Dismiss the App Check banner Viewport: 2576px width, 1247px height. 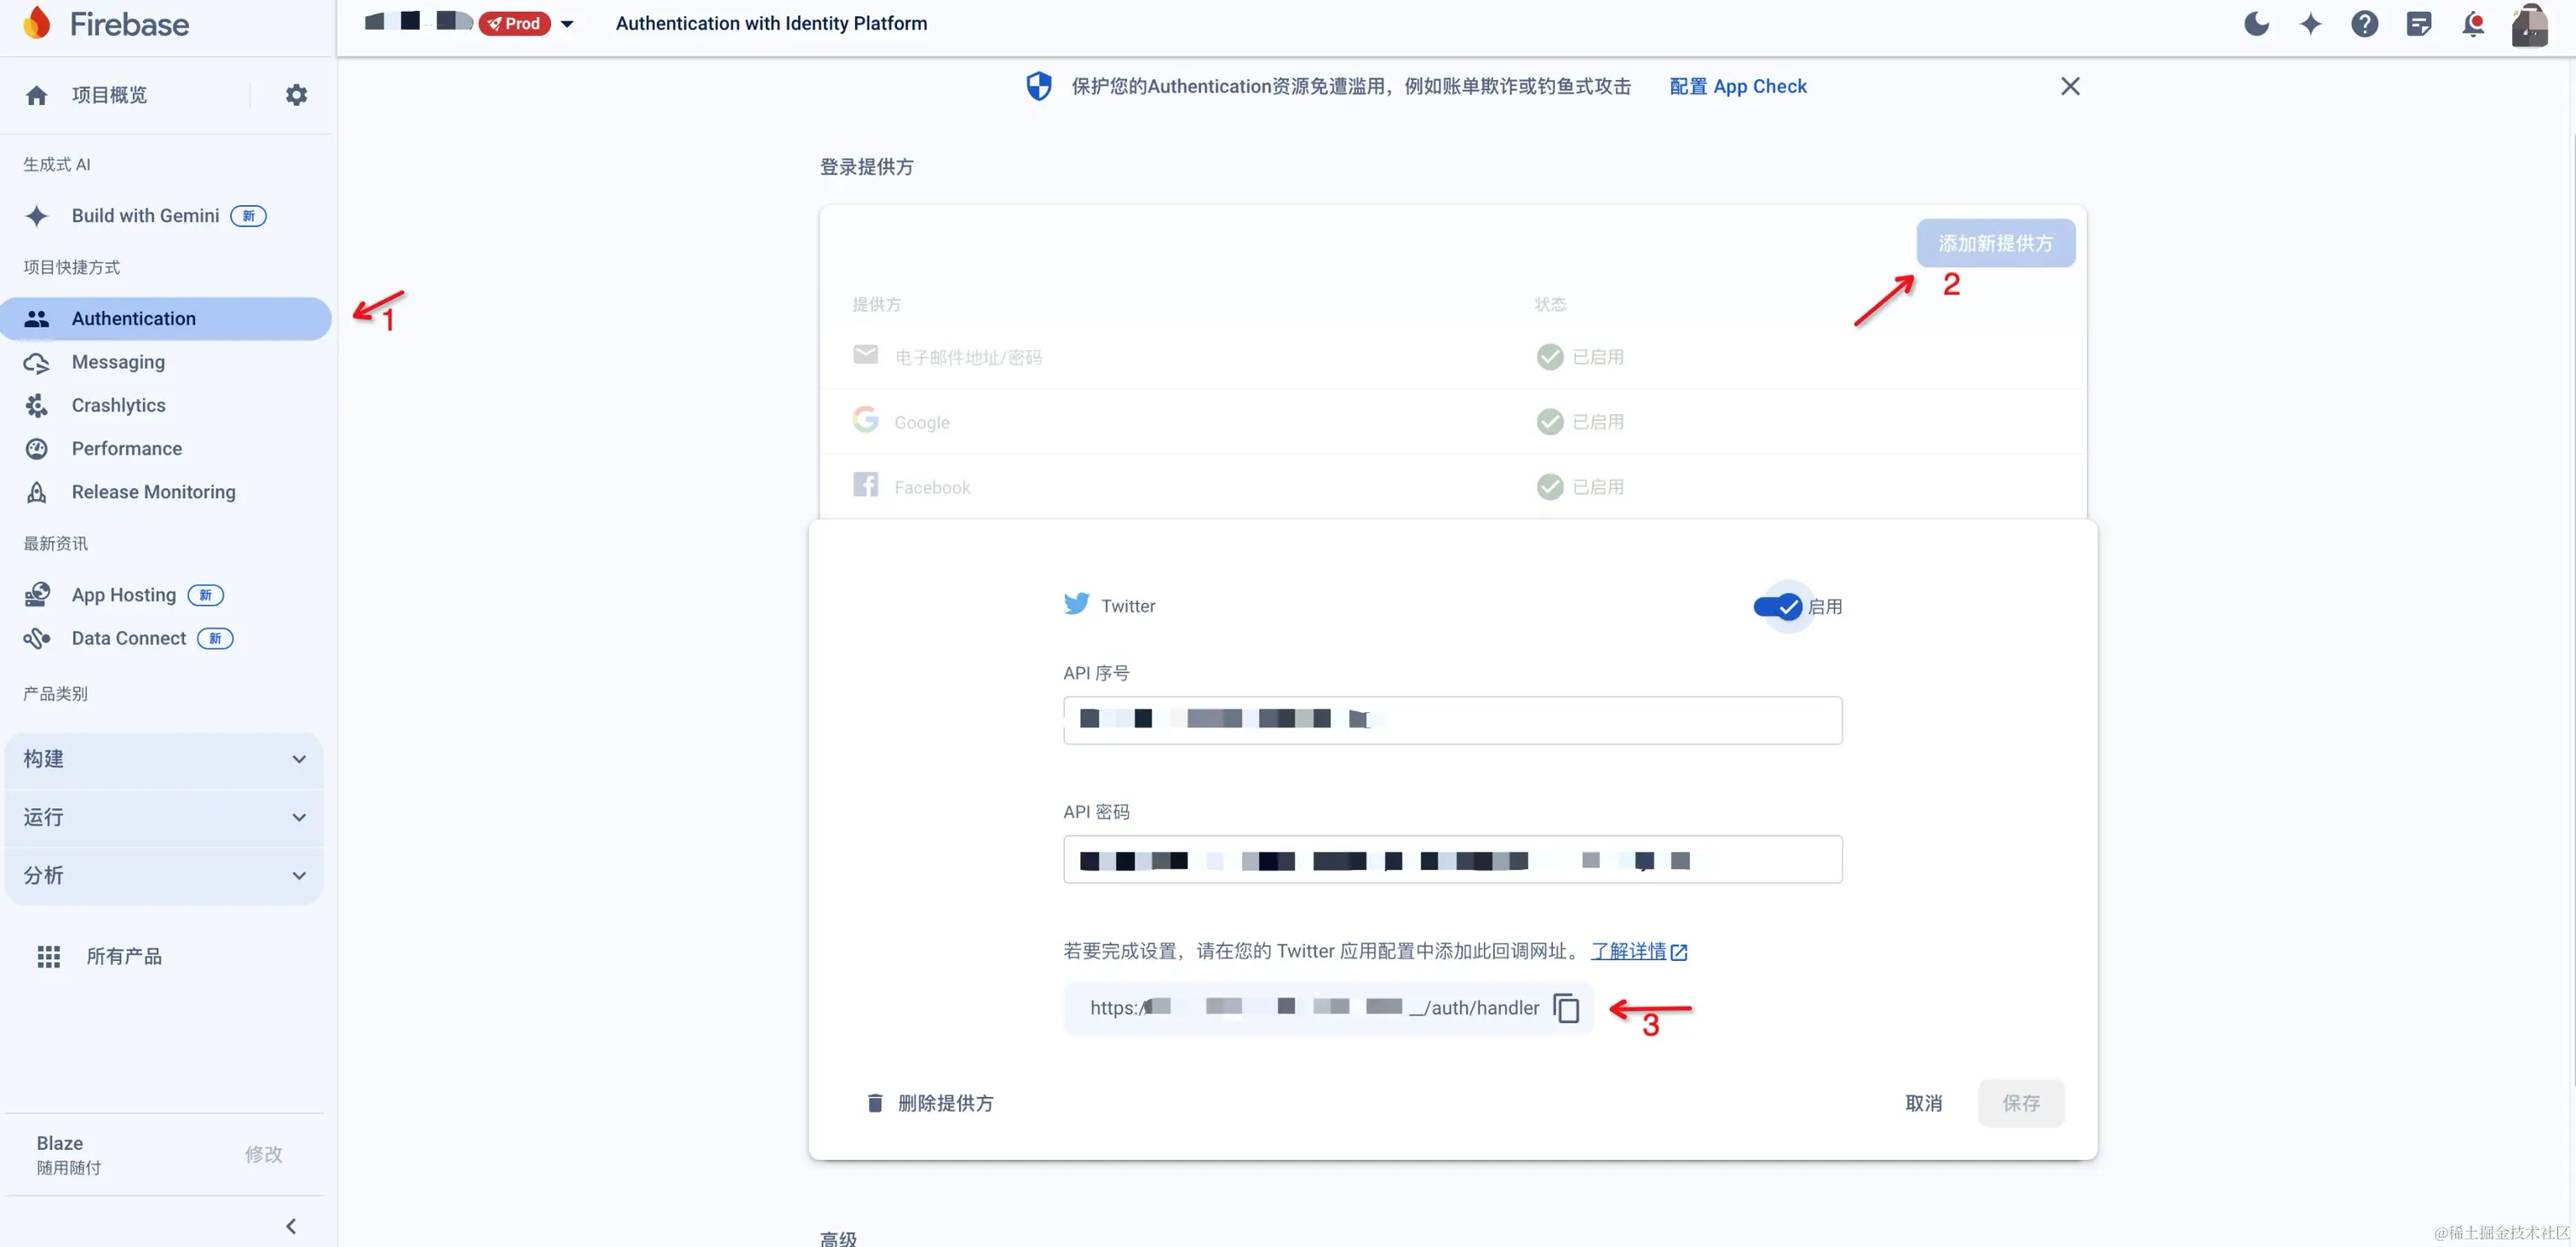pyautogui.click(x=2070, y=86)
